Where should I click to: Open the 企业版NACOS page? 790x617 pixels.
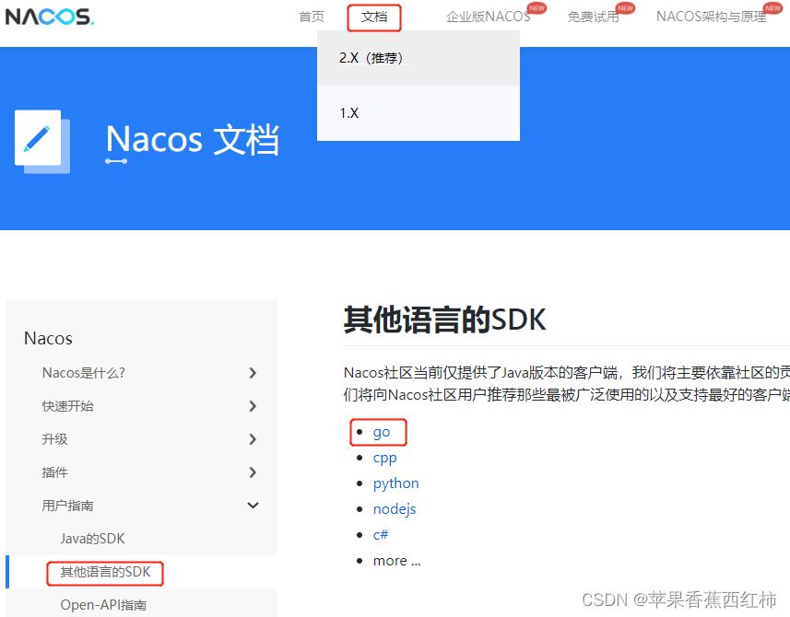487,17
